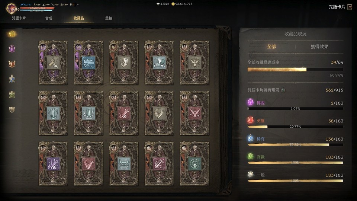Click the 稀有 rarity progress row

(x=295, y=141)
